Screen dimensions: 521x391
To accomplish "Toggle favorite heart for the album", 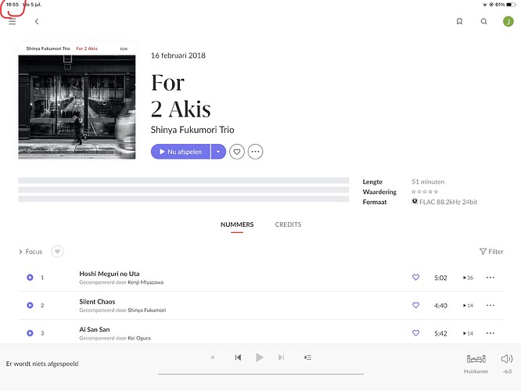I will (237, 152).
